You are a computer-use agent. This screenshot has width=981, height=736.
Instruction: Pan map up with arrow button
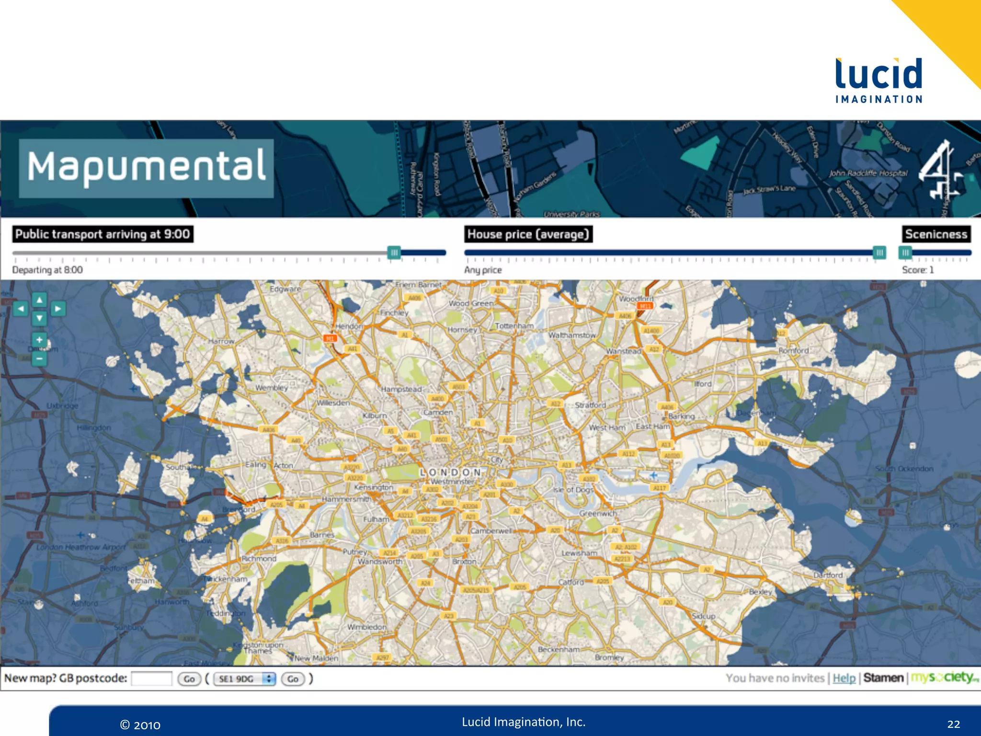[39, 300]
